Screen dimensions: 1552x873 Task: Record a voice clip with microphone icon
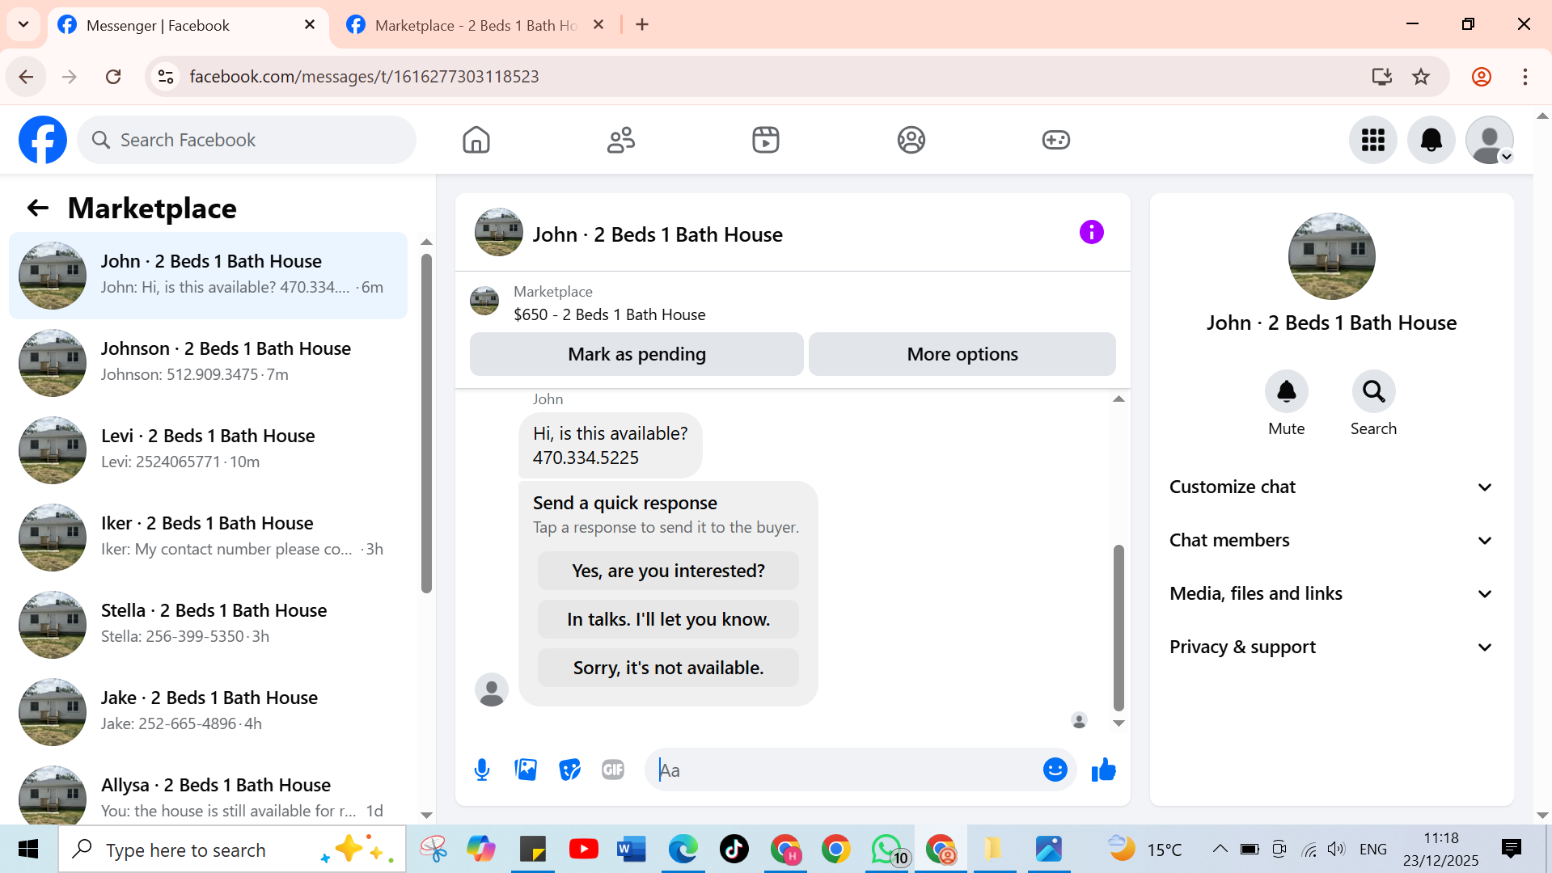pyautogui.click(x=482, y=770)
